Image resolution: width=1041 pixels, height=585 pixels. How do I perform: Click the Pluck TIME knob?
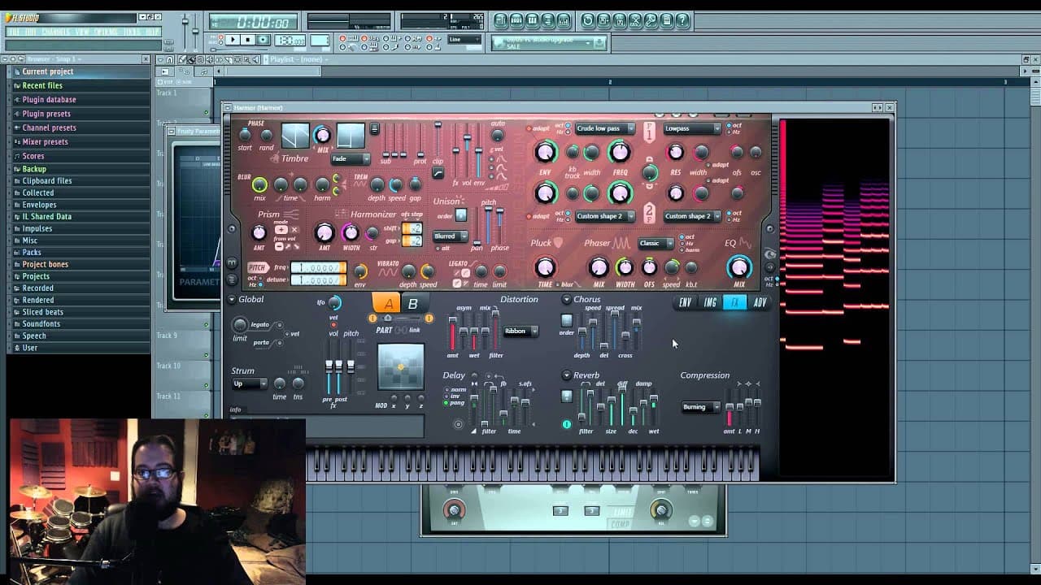(545, 267)
